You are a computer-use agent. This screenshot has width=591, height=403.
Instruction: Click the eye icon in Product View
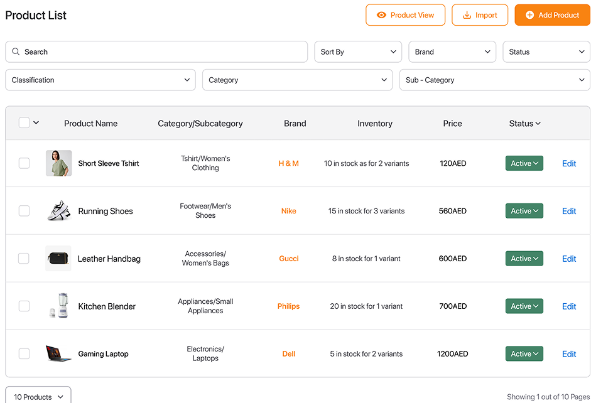coord(381,15)
